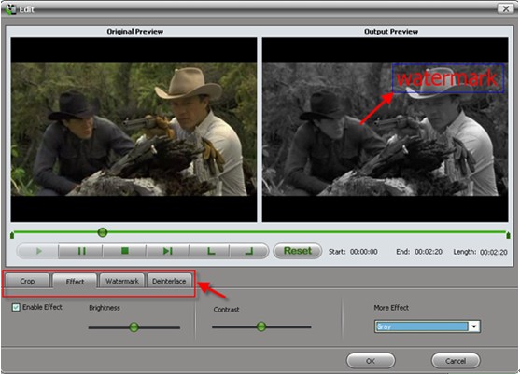This screenshot has width=520, height=374.
Task: Select the Effect tab
Action: coord(75,282)
